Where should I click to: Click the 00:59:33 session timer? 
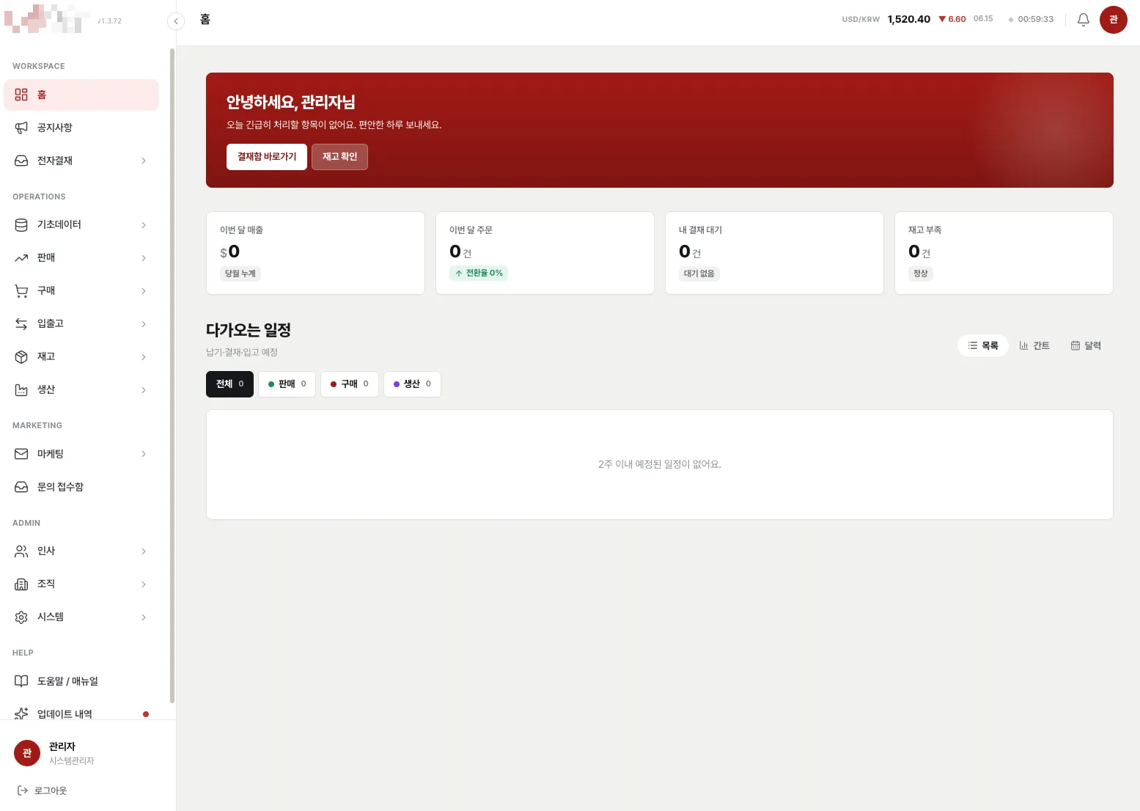click(x=1031, y=20)
